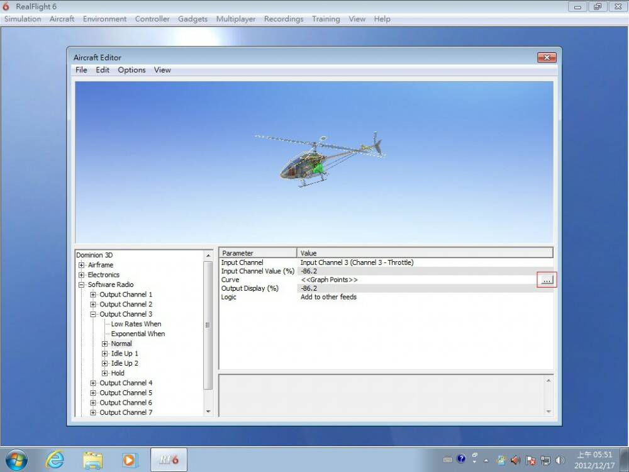This screenshot has height=472, width=629.
Task: Select the Input Channel 3 Throttle value
Action: click(357, 262)
